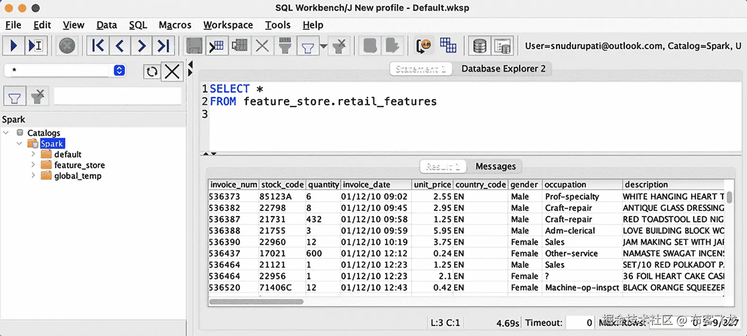
Task: Collapse the Catalogs tree node
Action: (6, 133)
